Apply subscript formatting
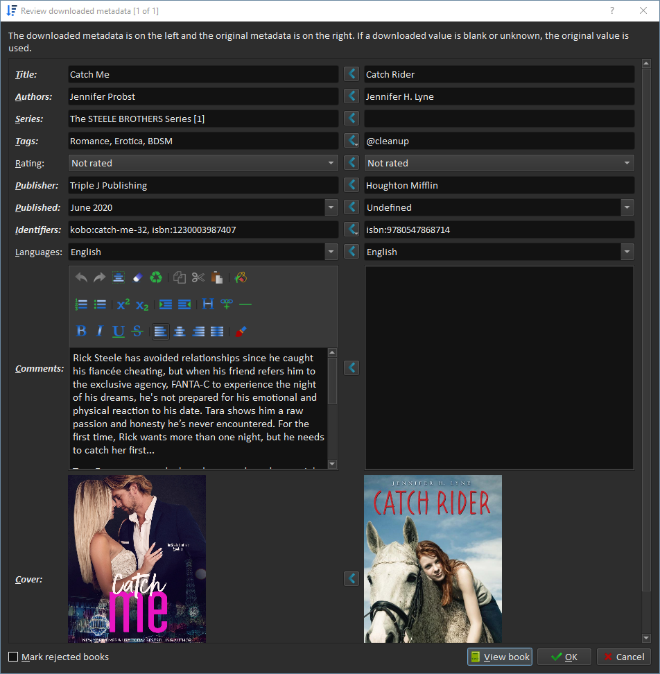 142,305
